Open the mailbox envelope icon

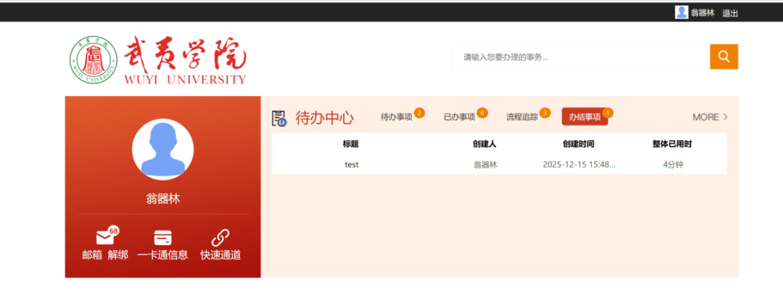click(x=105, y=237)
